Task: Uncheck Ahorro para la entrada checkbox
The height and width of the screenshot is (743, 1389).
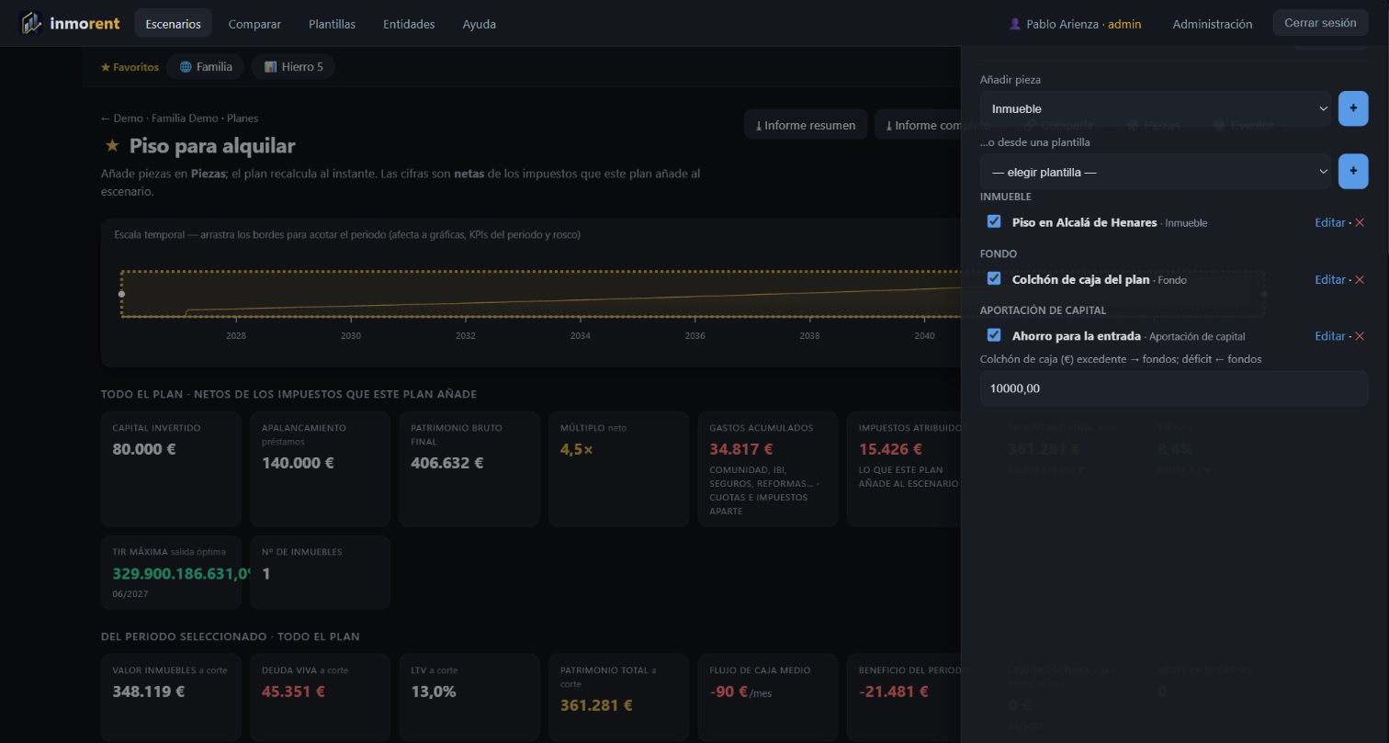Action: tap(994, 335)
